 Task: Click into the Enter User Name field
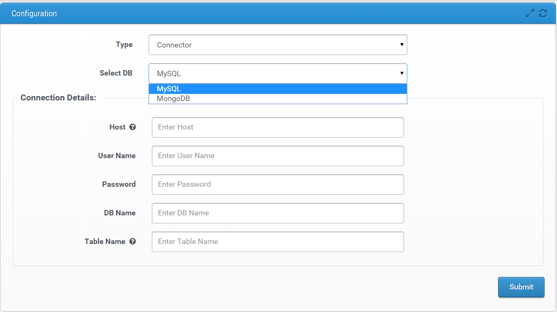pos(278,156)
